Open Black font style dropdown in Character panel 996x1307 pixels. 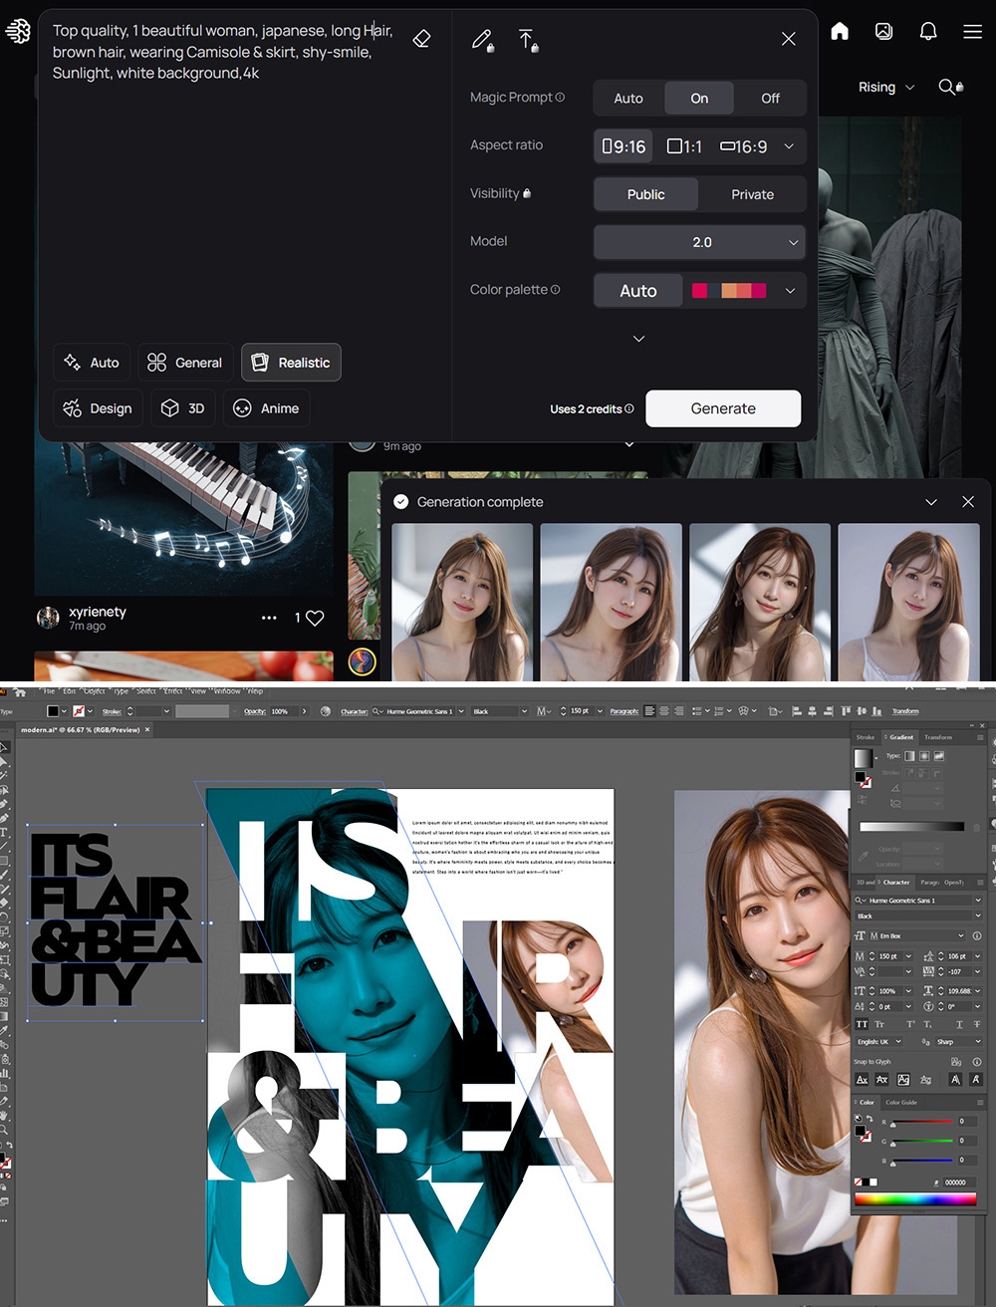coord(977,916)
